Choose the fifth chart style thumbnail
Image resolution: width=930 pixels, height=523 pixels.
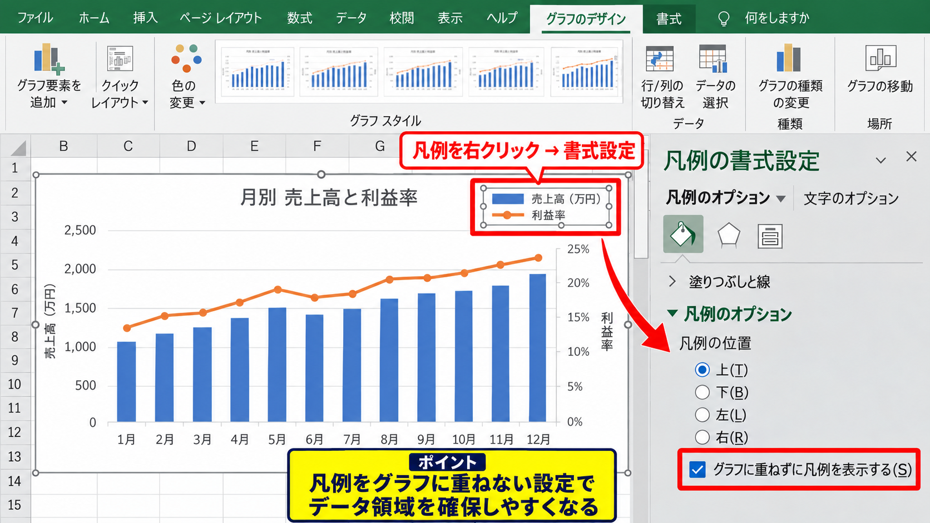coord(585,71)
